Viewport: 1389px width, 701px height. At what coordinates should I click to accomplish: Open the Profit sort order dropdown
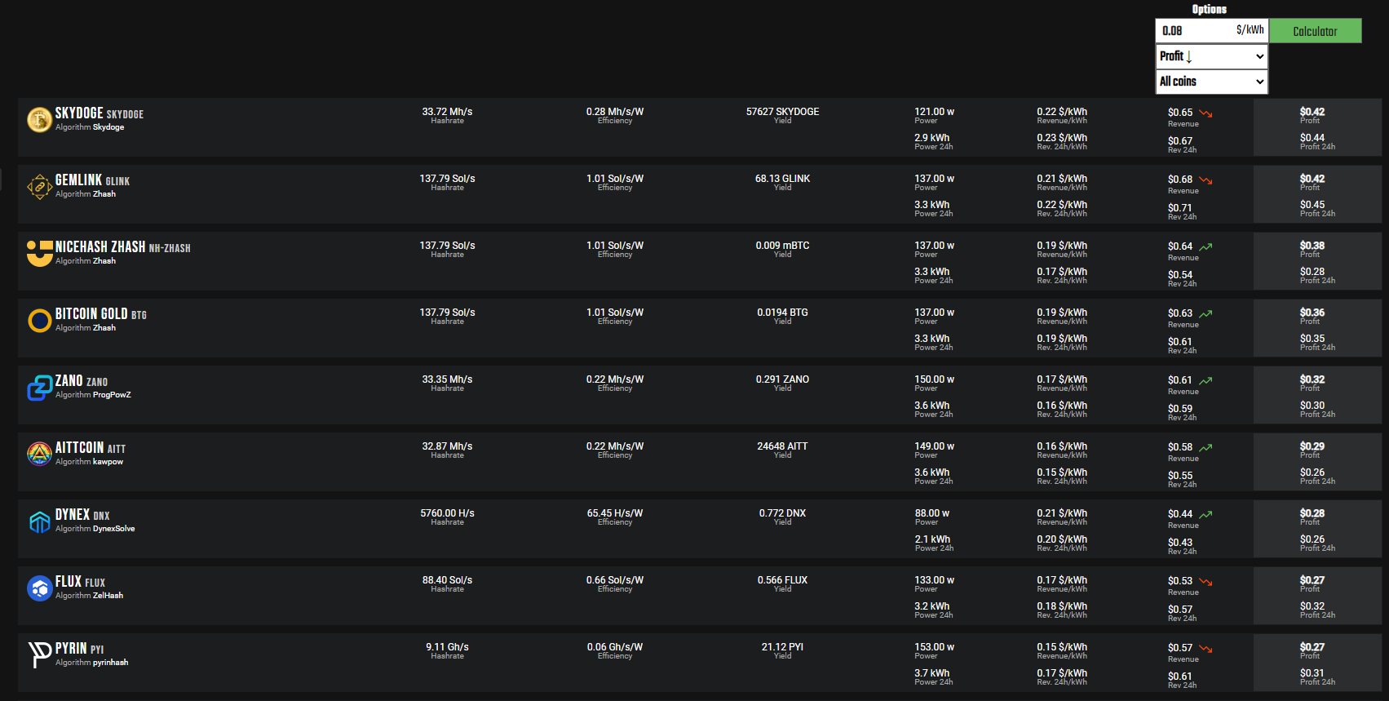pyautogui.click(x=1211, y=56)
